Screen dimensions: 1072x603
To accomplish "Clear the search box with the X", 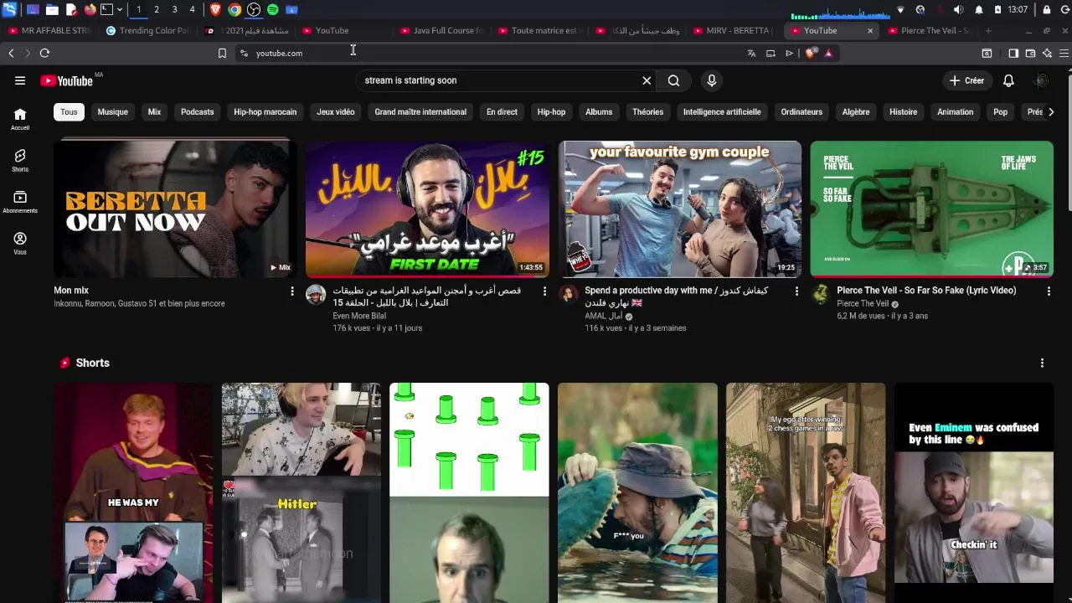I will (x=647, y=80).
